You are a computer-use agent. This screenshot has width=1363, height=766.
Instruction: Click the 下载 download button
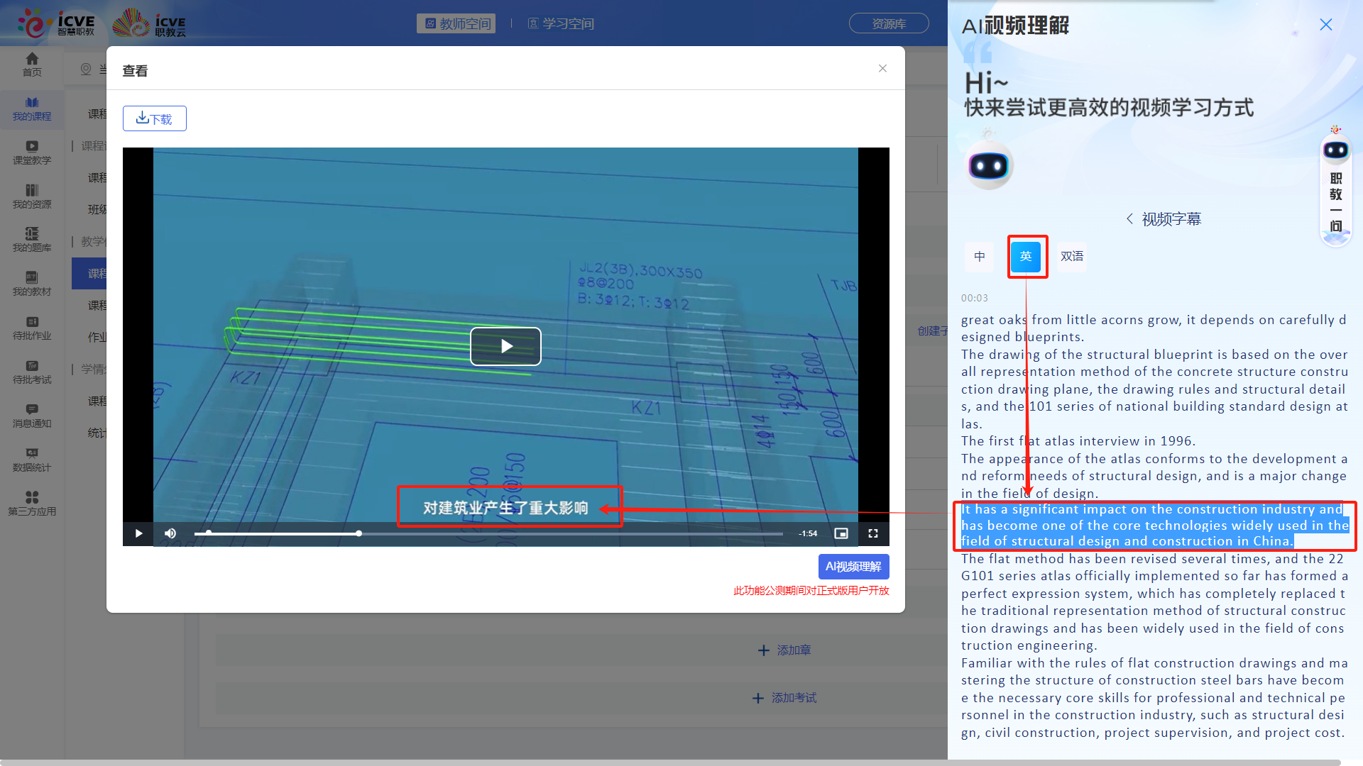pyautogui.click(x=154, y=118)
